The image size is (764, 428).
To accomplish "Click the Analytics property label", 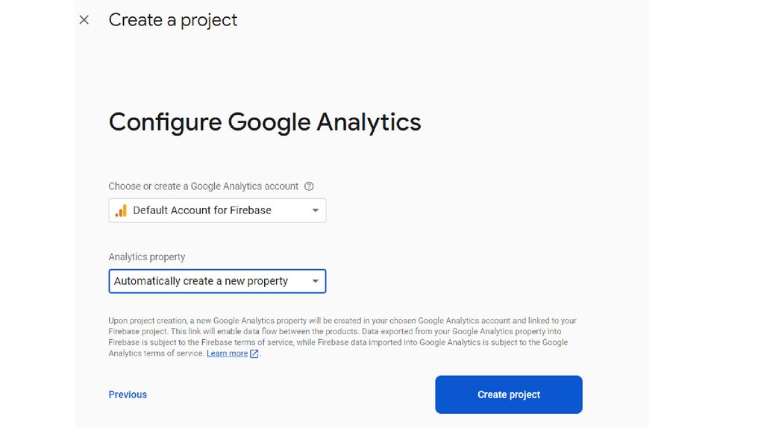I will pyautogui.click(x=147, y=257).
